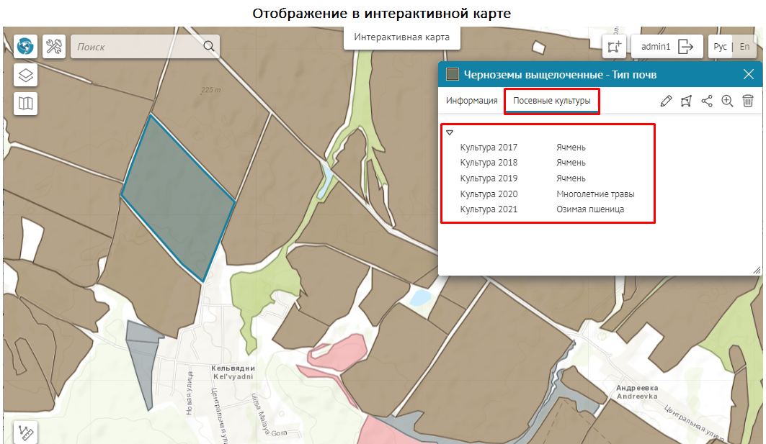Click the Интерактивная карта button
766x444 pixels.
tap(401, 37)
